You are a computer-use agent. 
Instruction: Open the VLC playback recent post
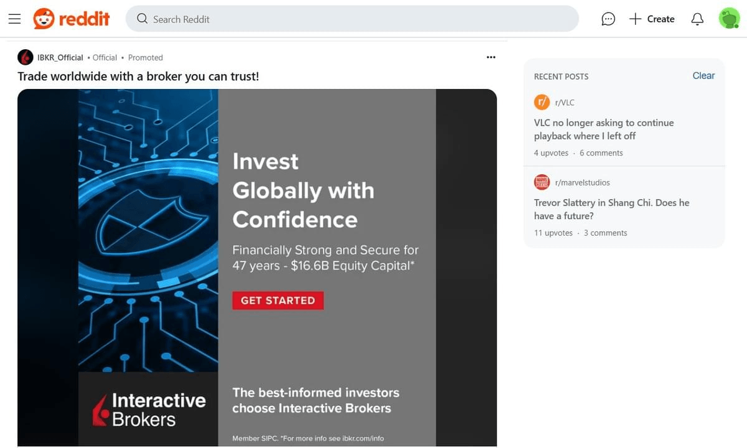point(603,129)
